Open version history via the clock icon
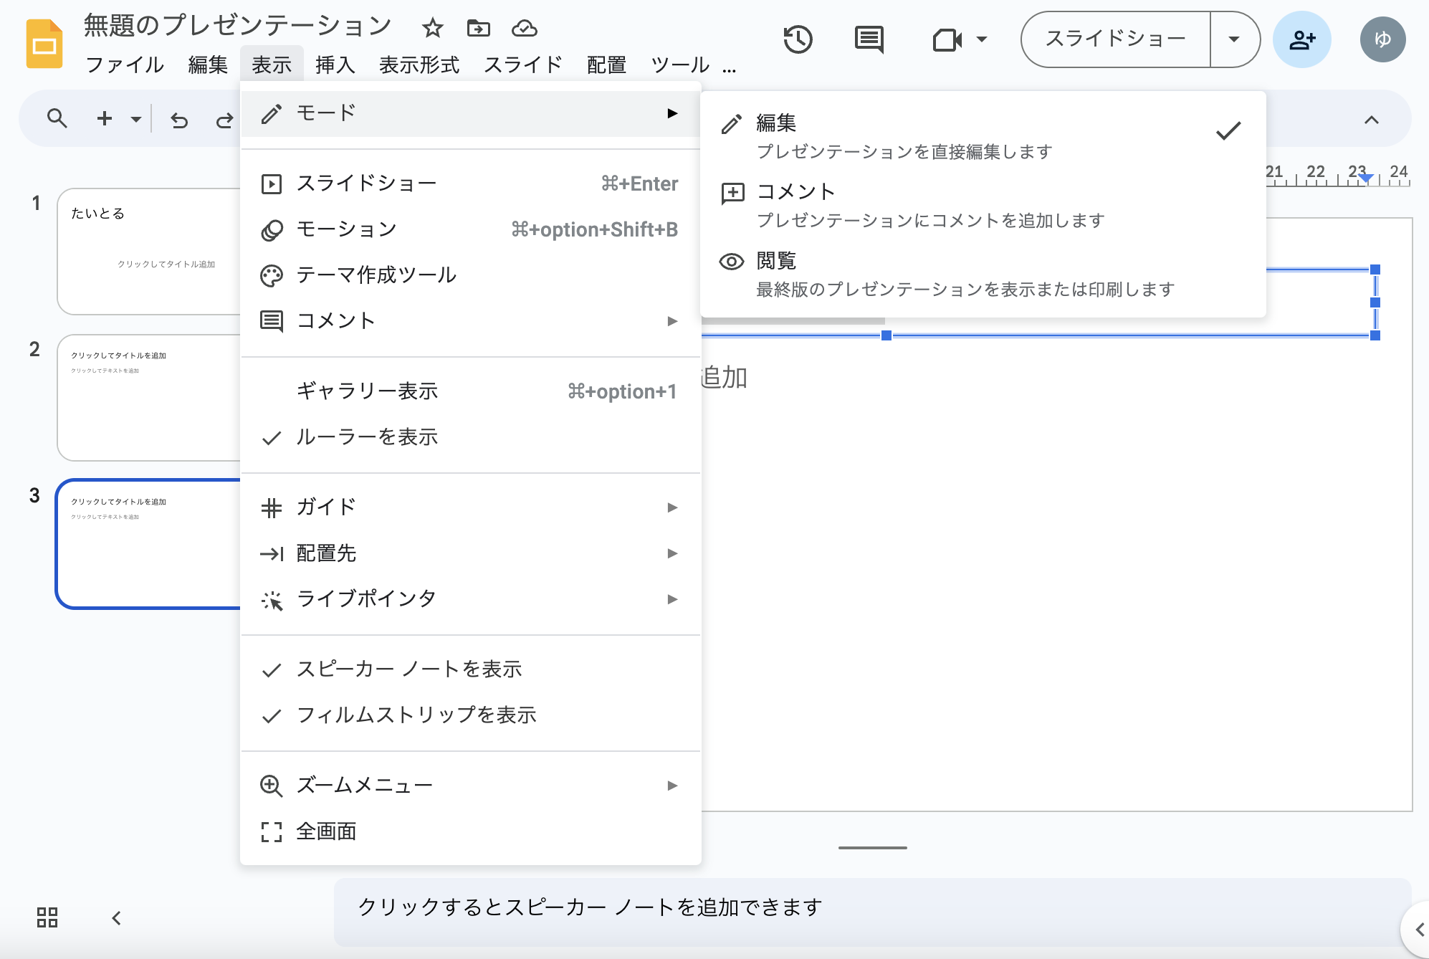The height and width of the screenshot is (959, 1429). coord(799,39)
